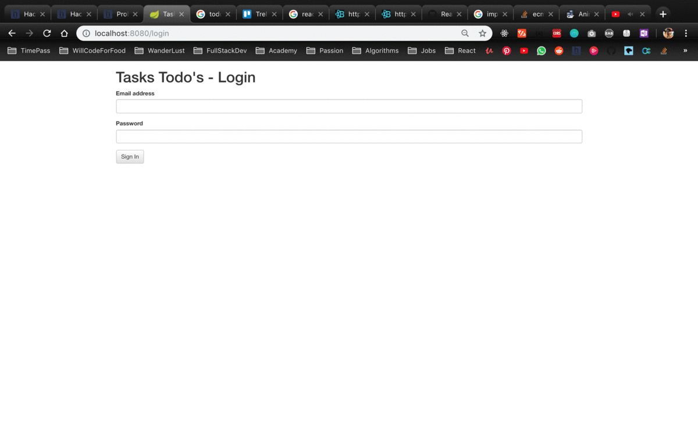This screenshot has height=436, width=698.
Task: Open GitHub from the bookmarks bar
Action: [x=612, y=51]
